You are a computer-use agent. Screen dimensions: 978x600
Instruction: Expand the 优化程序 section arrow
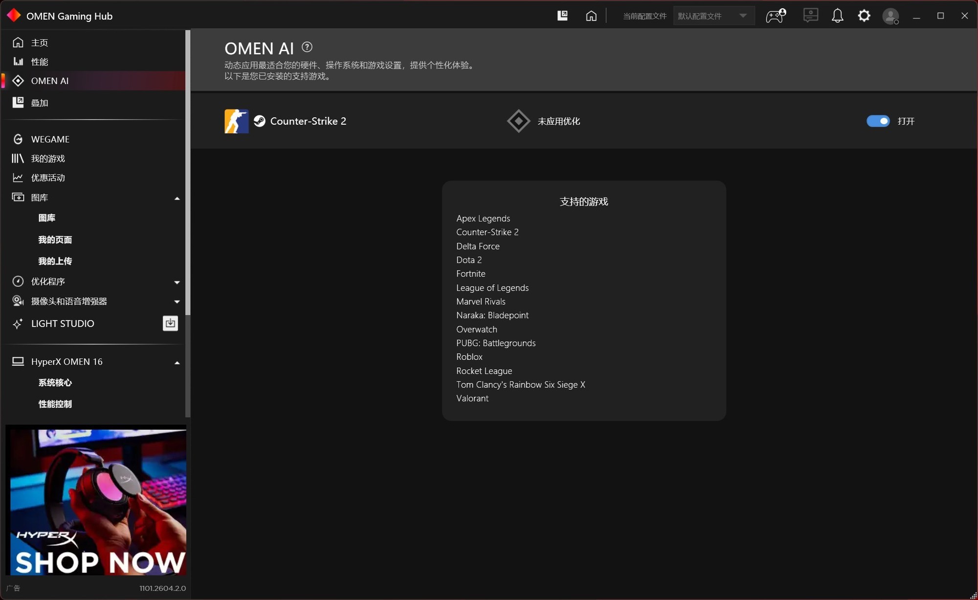coord(177,282)
